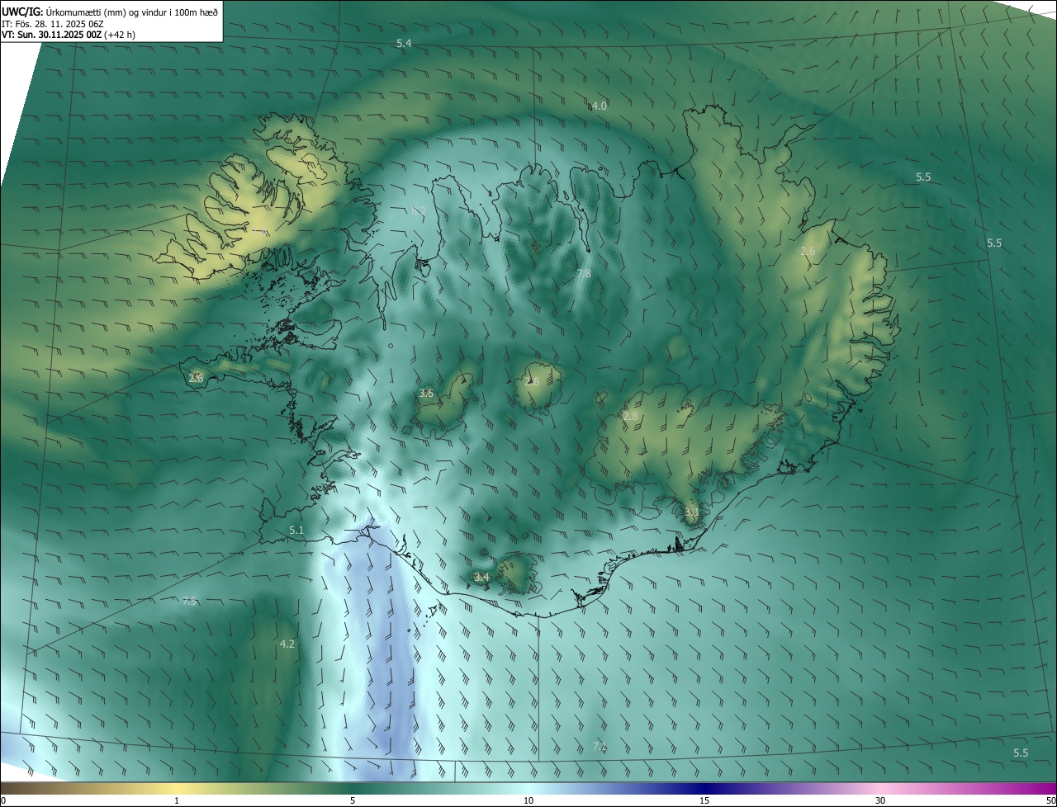Image resolution: width=1057 pixels, height=807 pixels.
Task: Click the 7.8 value label in north-central Iceland
Action: coord(584,273)
